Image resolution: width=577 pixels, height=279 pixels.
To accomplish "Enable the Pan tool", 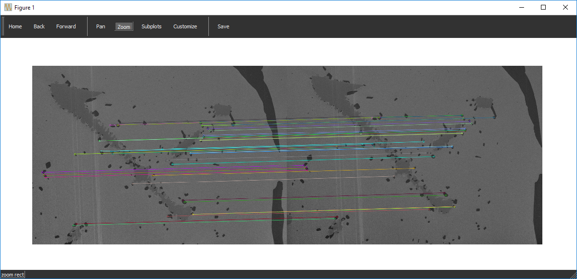I will point(101,26).
